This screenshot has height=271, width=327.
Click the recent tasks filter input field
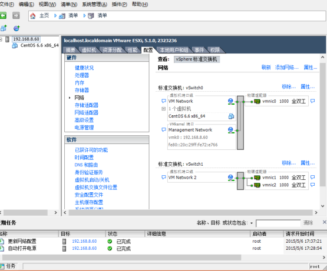pos(278,223)
